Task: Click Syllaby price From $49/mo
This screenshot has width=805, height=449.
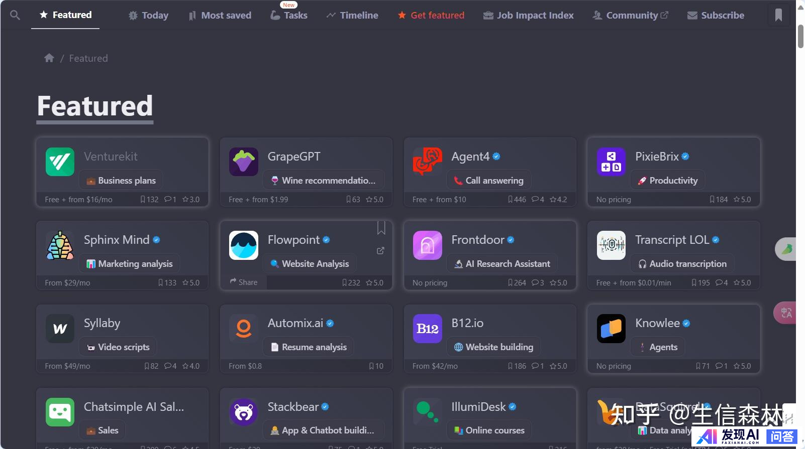Action: coord(67,366)
